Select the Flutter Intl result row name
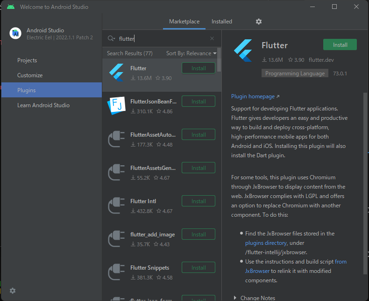 [x=143, y=201]
